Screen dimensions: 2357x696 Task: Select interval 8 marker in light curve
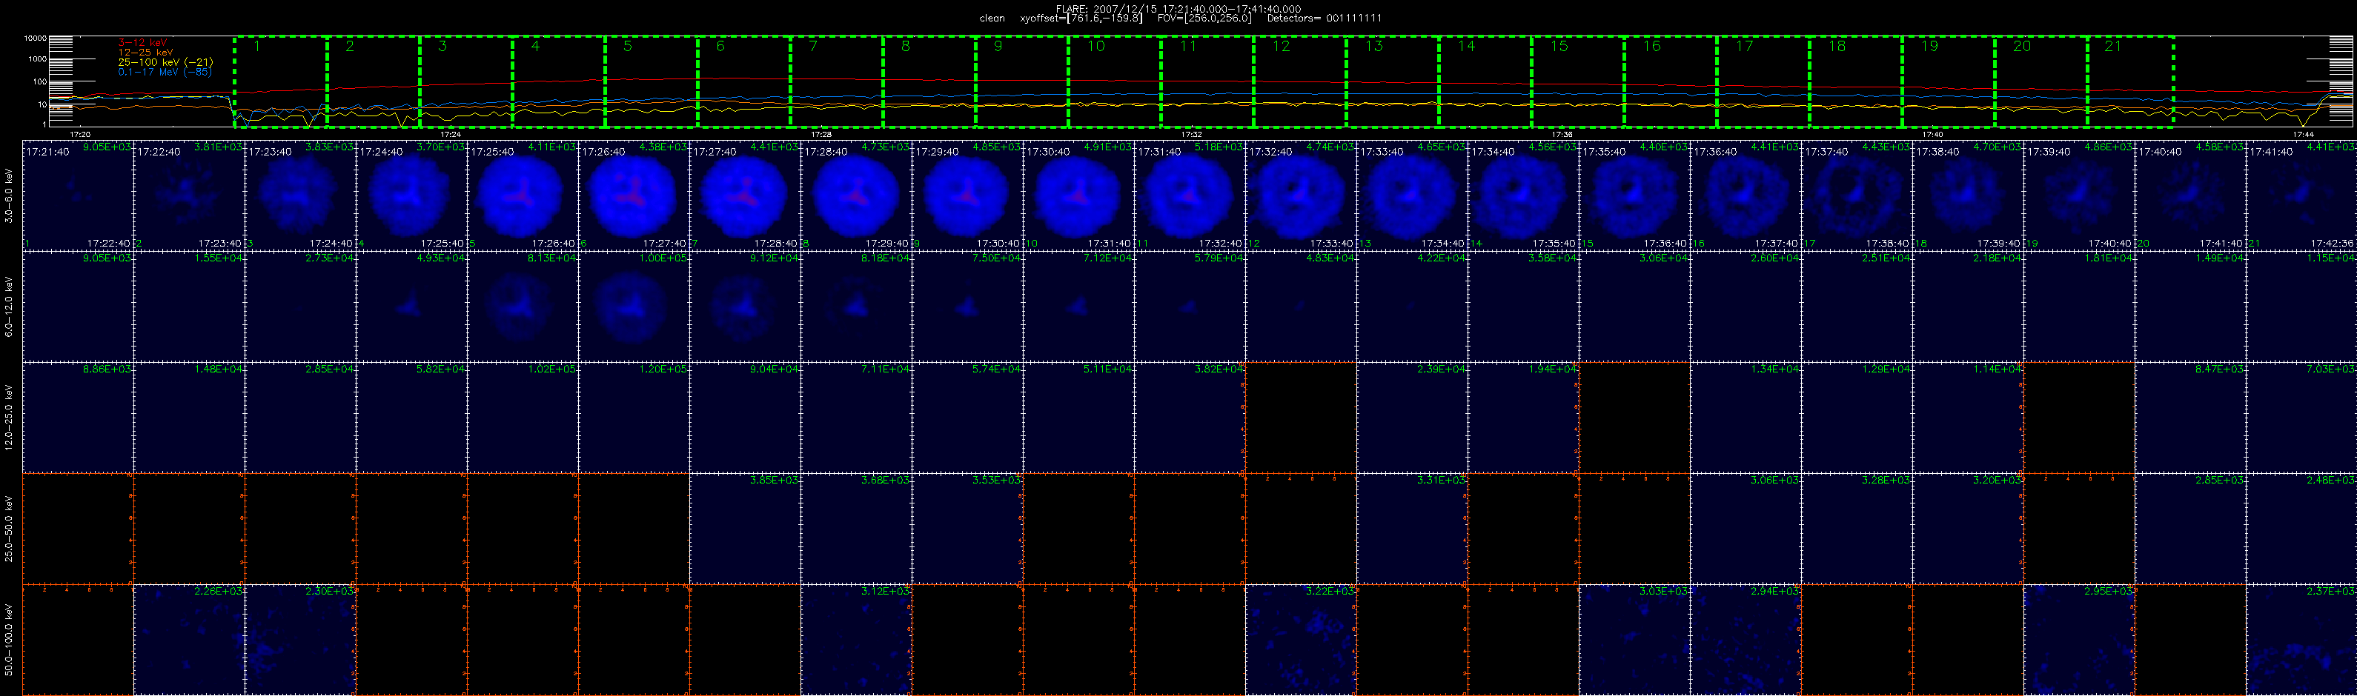click(906, 46)
